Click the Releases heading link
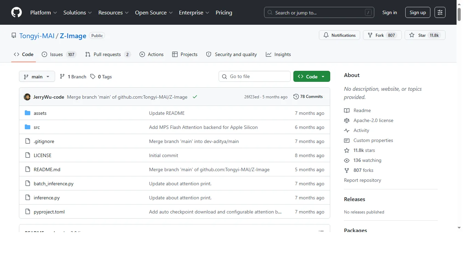Image resolution: width=470 pixels, height=264 pixels. (x=354, y=199)
